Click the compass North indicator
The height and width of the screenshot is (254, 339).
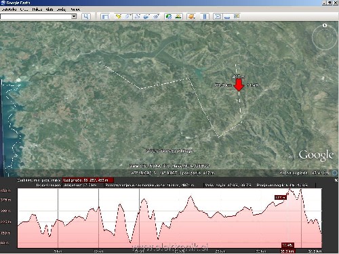(325, 25)
